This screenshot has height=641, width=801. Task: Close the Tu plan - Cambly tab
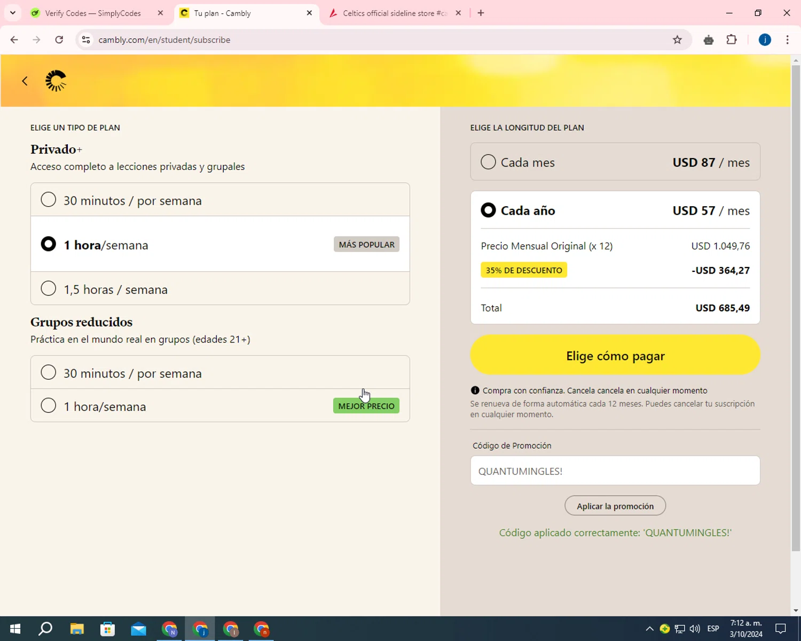click(x=309, y=13)
